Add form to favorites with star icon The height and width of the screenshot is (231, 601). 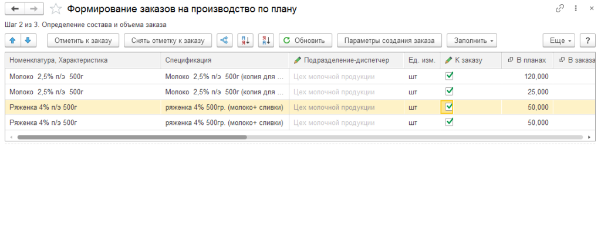click(56, 9)
